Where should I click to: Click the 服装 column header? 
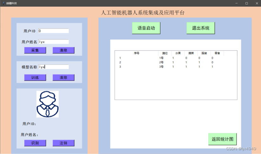(204, 53)
